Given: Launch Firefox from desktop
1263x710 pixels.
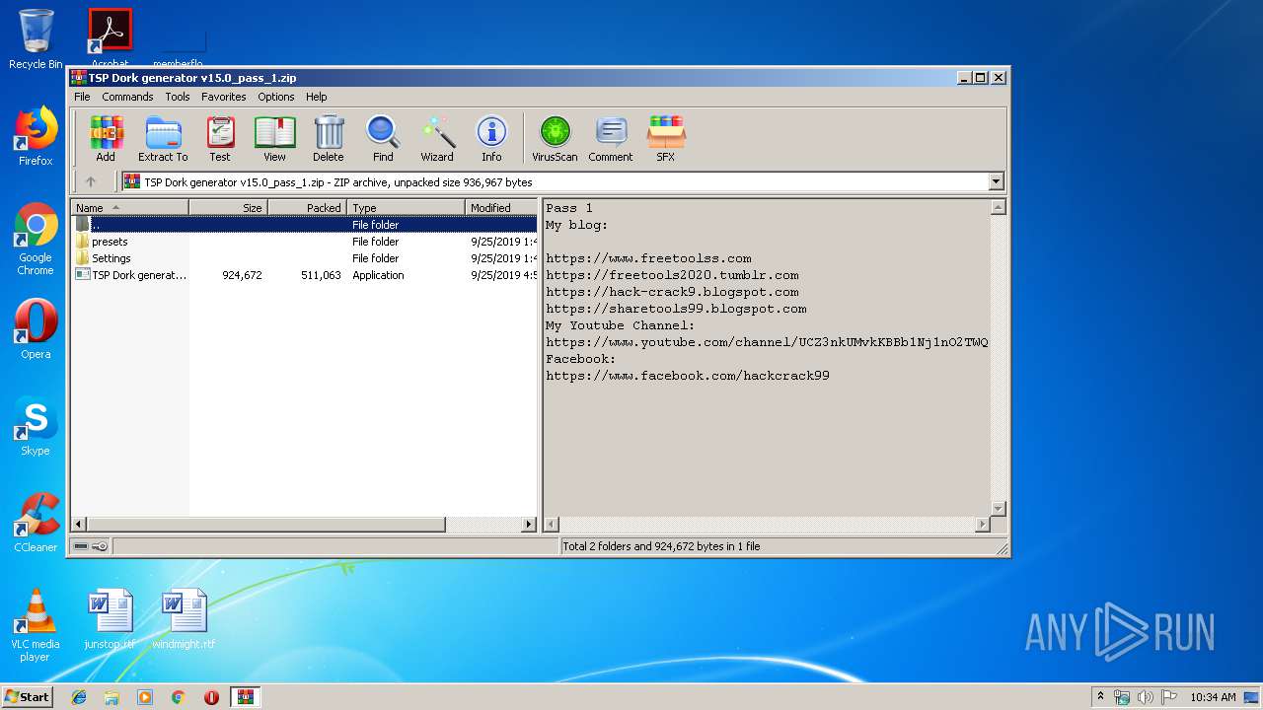Looking at the screenshot, I should coord(36,136).
